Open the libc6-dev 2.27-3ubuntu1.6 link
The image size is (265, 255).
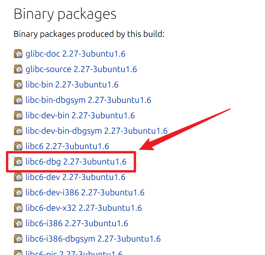tap(75, 177)
